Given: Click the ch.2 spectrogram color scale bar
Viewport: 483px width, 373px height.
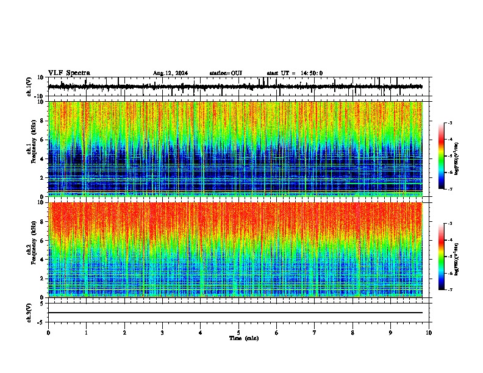Looking at the screenshot, I should pyautogui.click(x=442, y=257).
